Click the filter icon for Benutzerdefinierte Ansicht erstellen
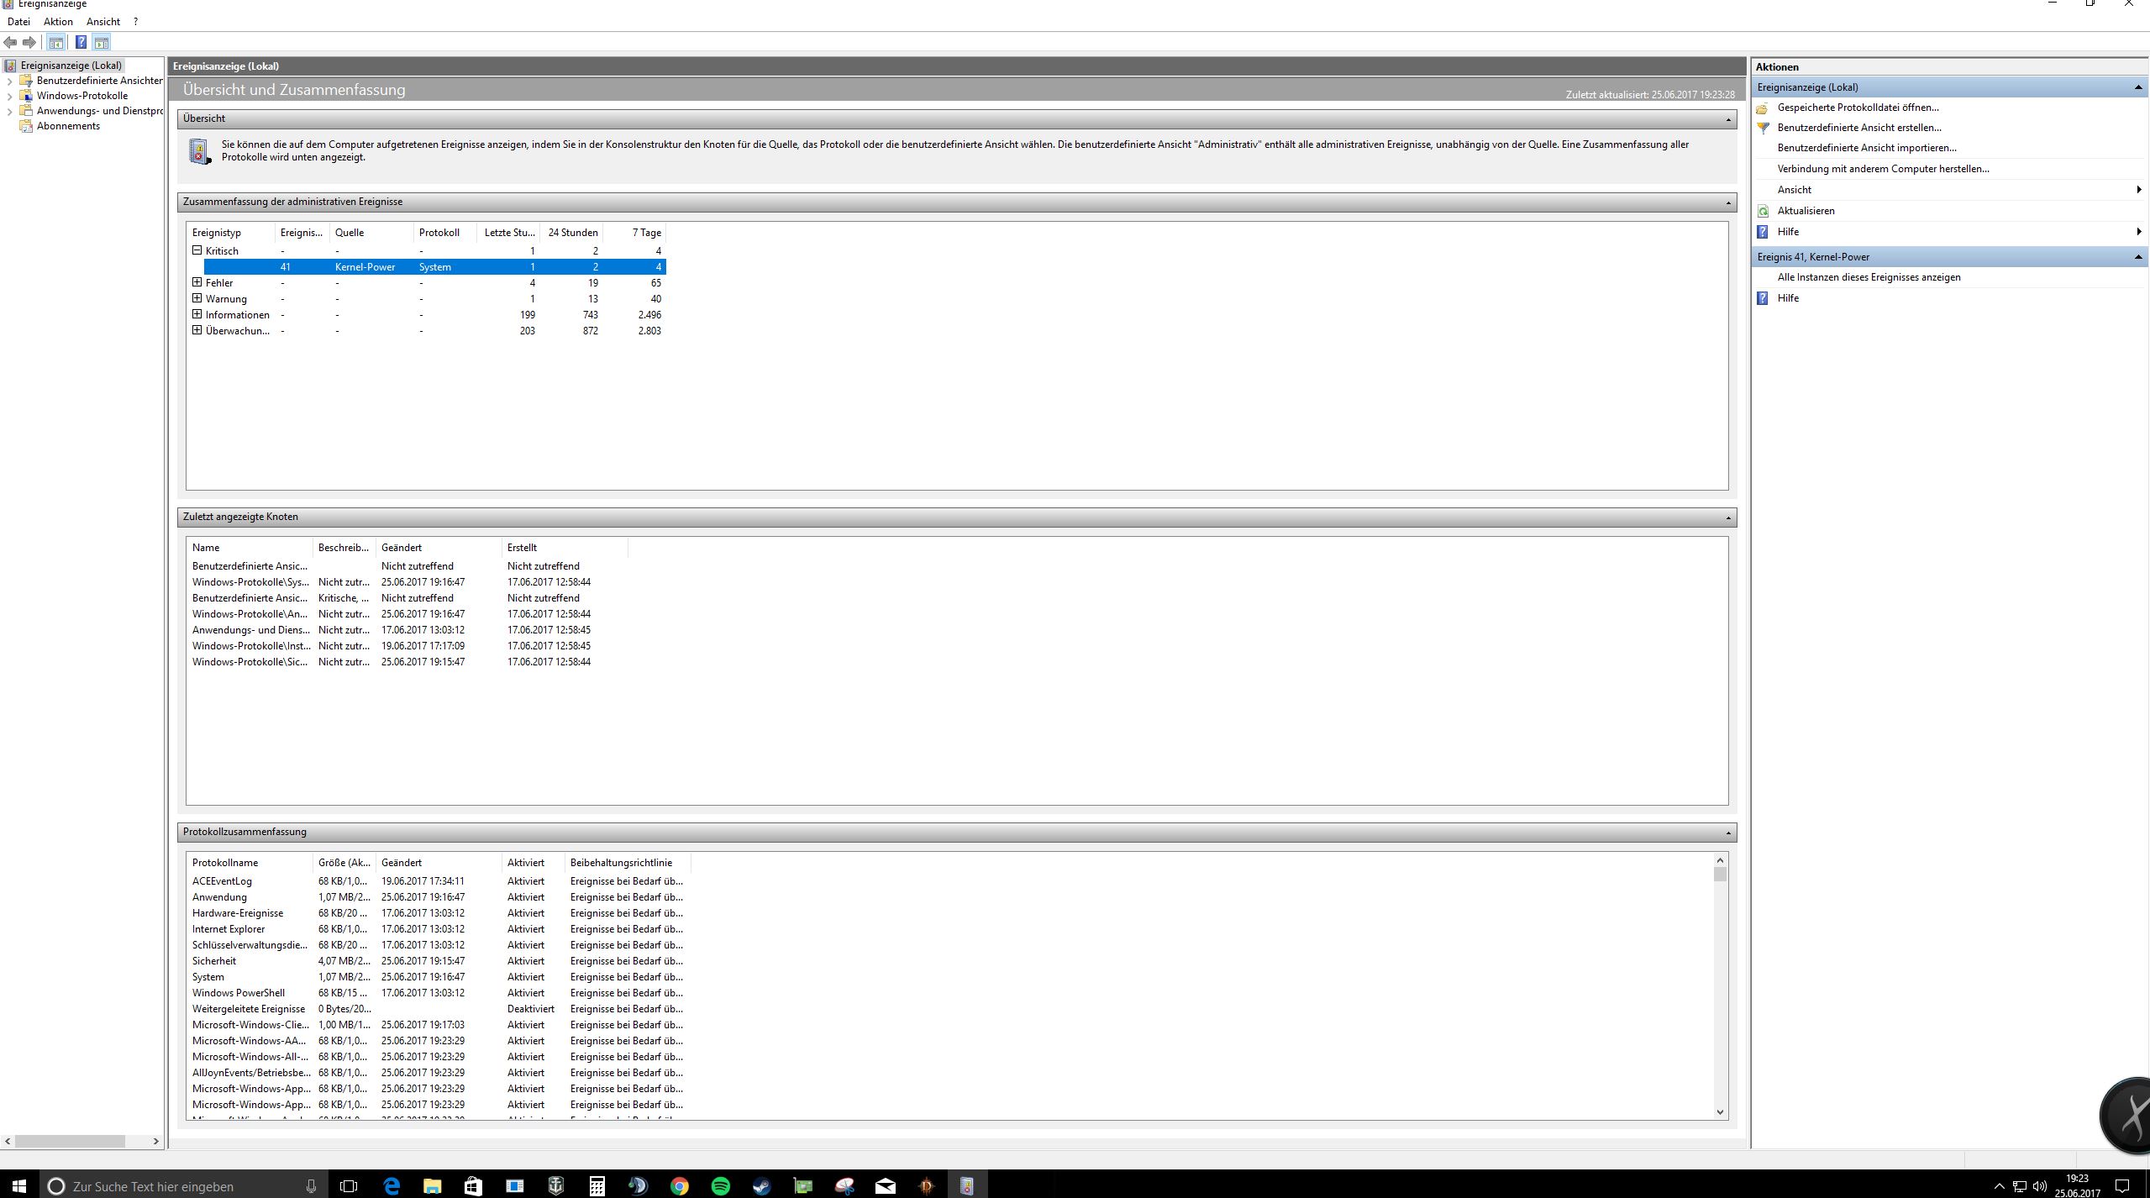Image resolution: width=2150 pixels, height=1198 pixels. coord(1763,128)
